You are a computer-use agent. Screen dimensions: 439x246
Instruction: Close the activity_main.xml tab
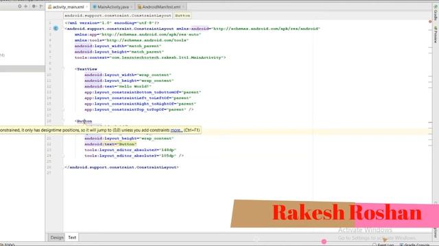(x=87, y=7)
